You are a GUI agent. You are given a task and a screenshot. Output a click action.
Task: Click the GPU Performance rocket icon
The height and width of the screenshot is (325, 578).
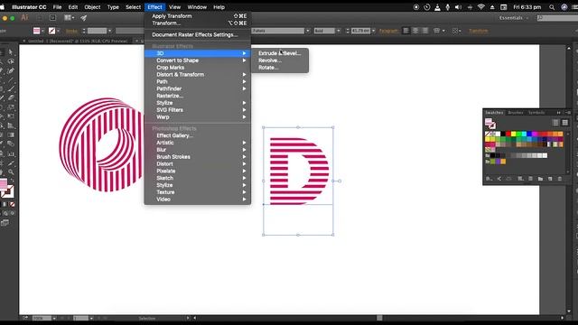tap(84, 17)
